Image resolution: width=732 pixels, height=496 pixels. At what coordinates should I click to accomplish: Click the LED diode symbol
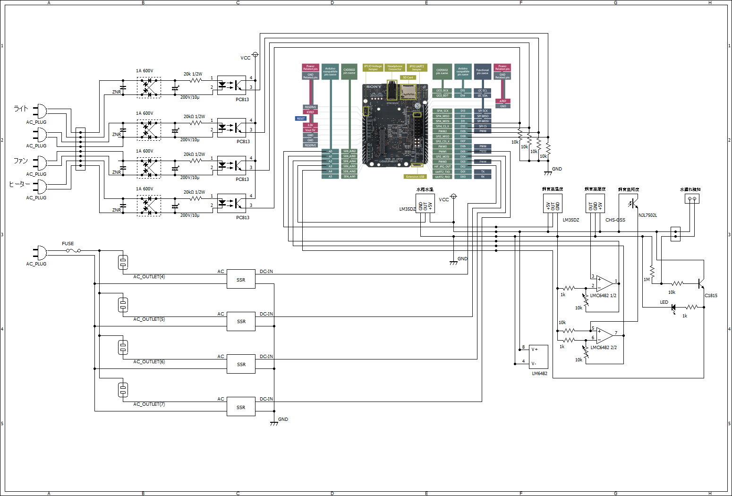point(673,307)
